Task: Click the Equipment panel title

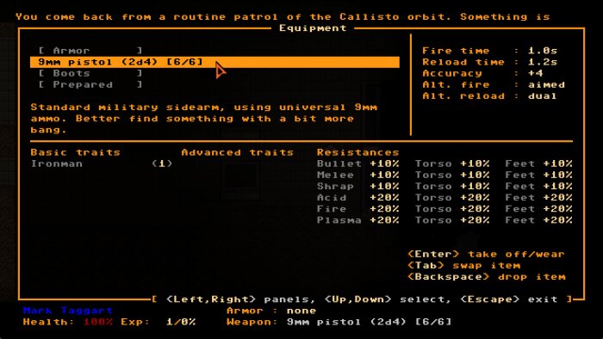Action: (x=313, y=28)
